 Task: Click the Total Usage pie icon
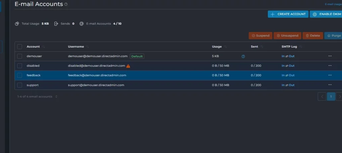click(17, 24)
